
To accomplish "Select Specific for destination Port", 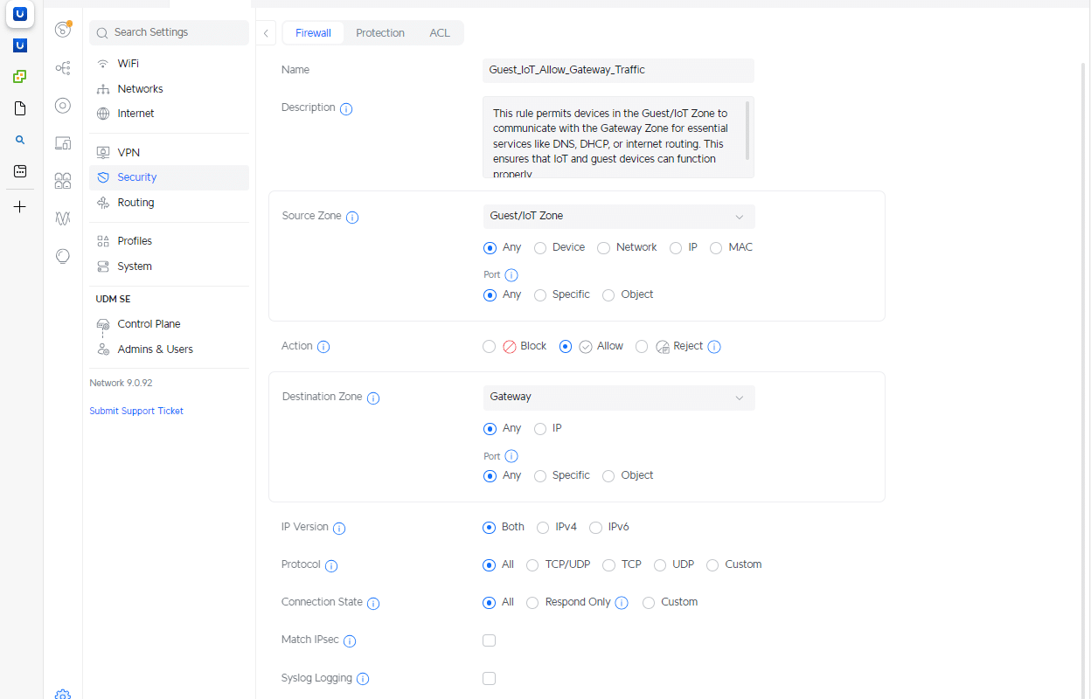I will (540, 476).
